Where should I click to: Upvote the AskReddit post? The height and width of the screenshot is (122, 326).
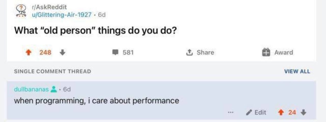[29, 52]
